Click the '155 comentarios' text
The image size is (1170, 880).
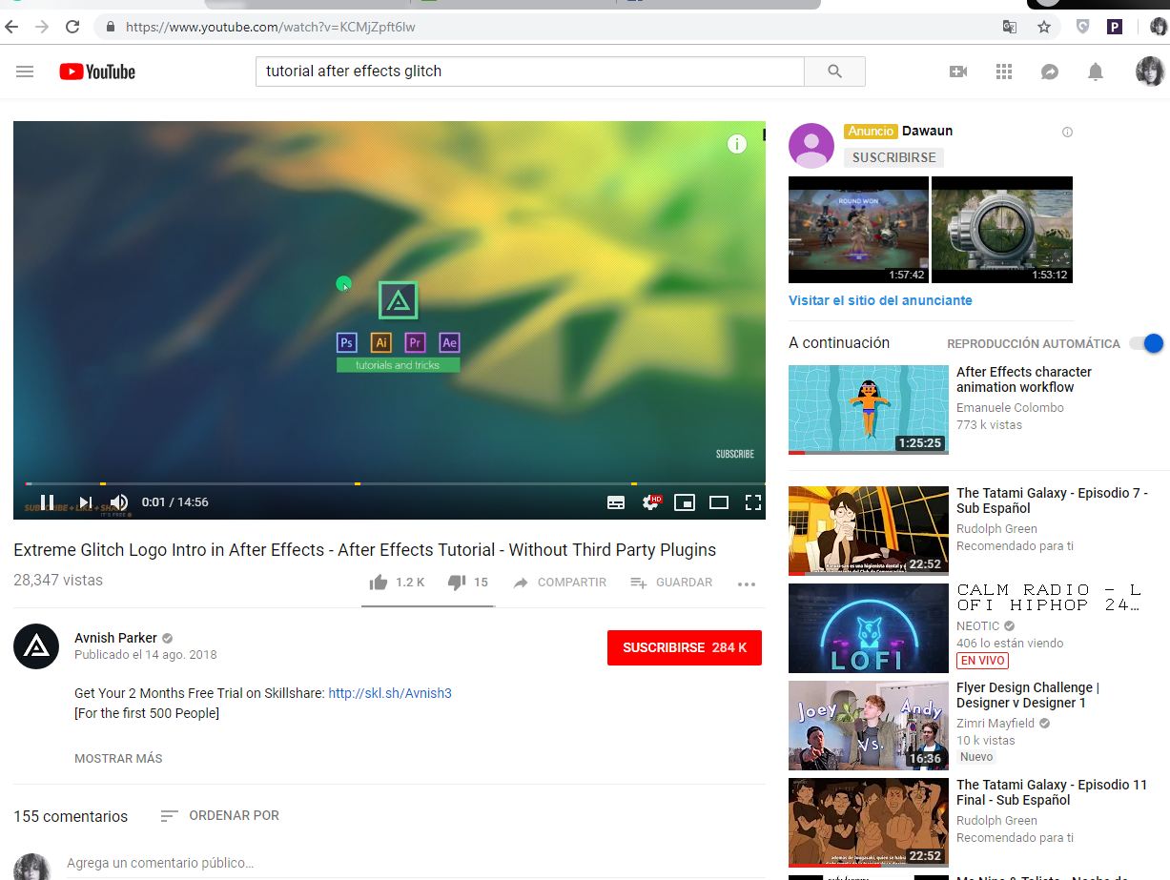(x=71, y=817)
